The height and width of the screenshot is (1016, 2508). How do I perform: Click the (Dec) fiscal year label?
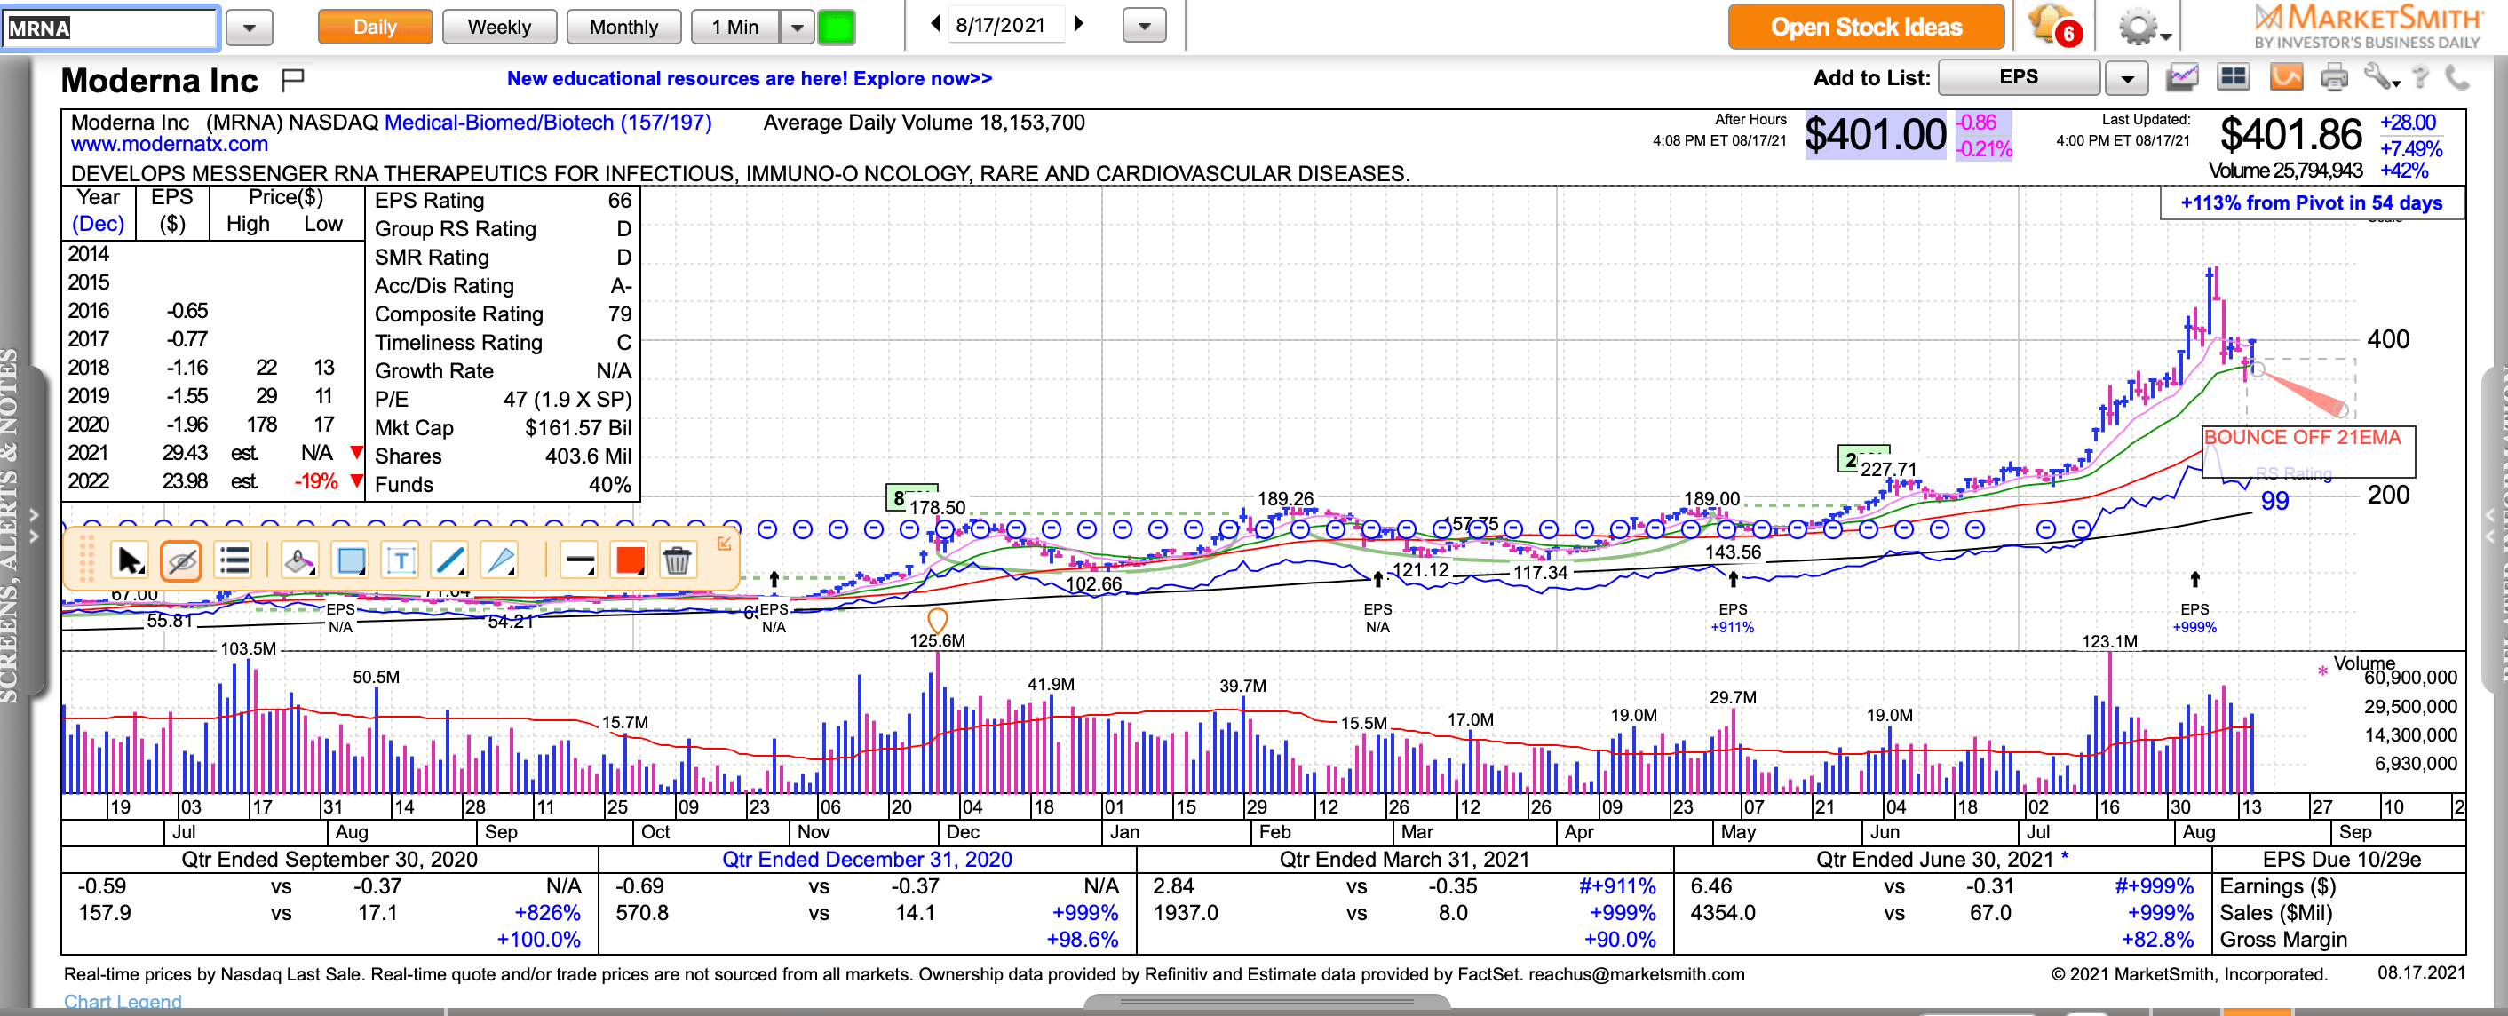coord(98,224)
